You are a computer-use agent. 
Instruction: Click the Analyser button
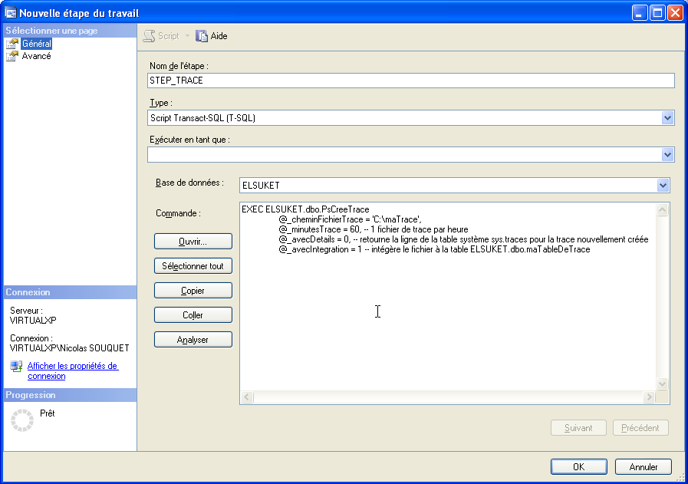pos(193,340)
